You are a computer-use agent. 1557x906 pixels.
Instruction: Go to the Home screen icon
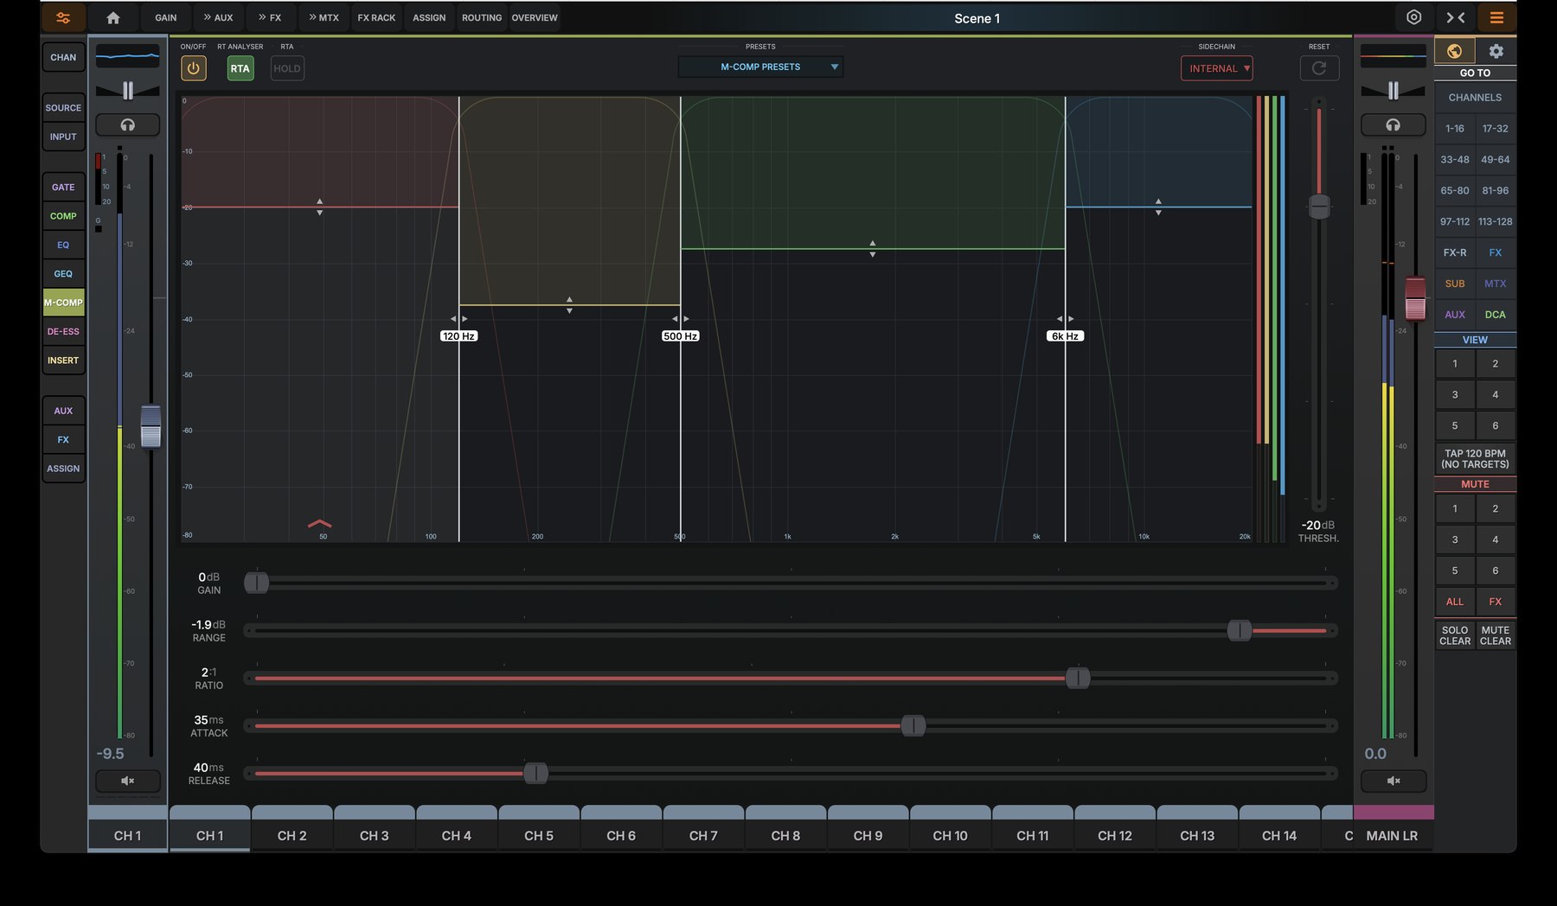tap(113, 17)
